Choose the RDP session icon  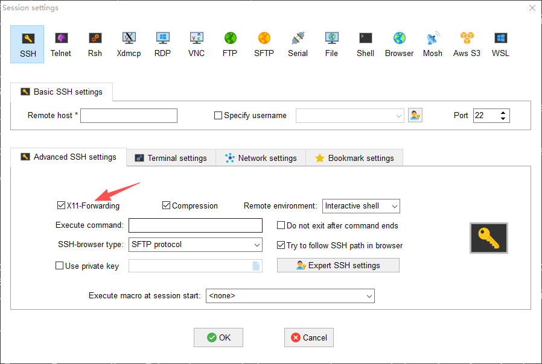[x=162, y=44]
